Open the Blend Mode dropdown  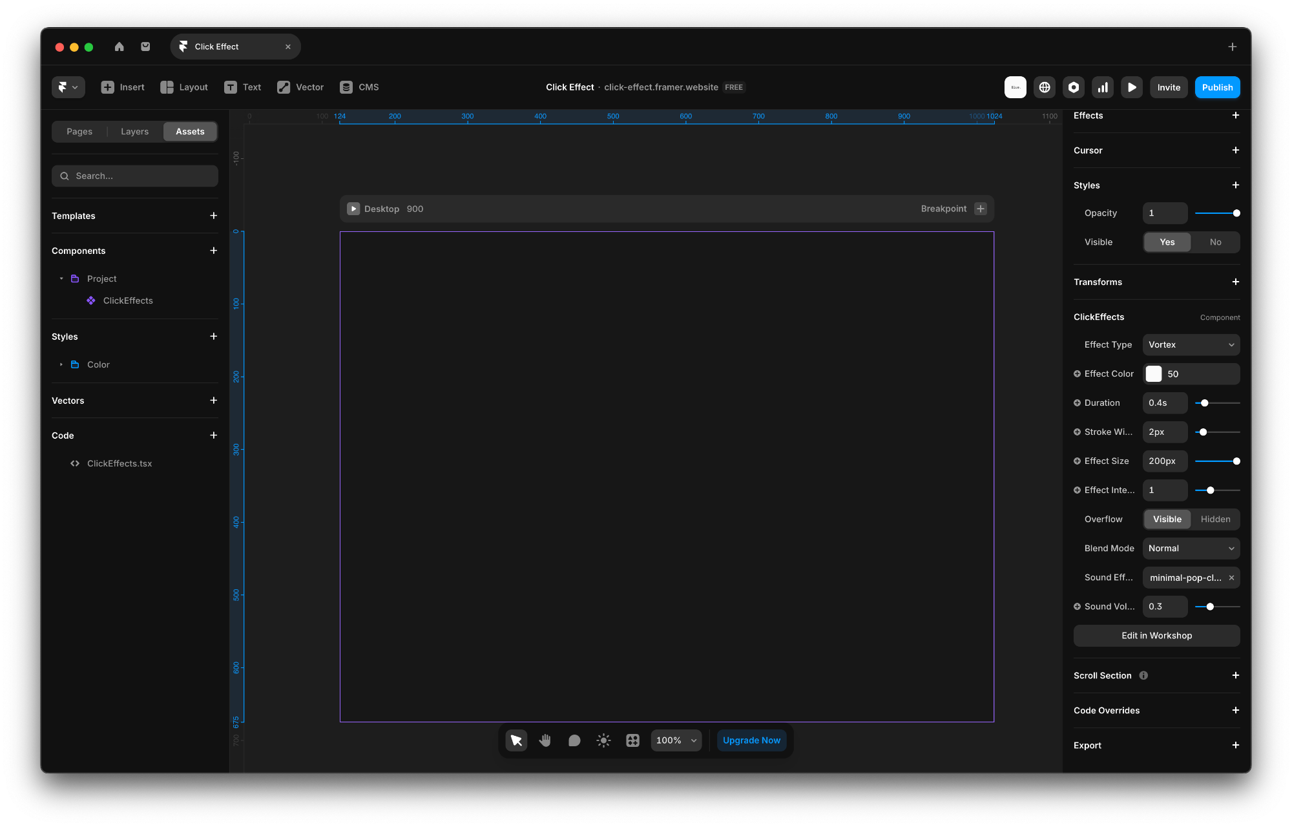pyautogui.click(x=1191, y=549)
